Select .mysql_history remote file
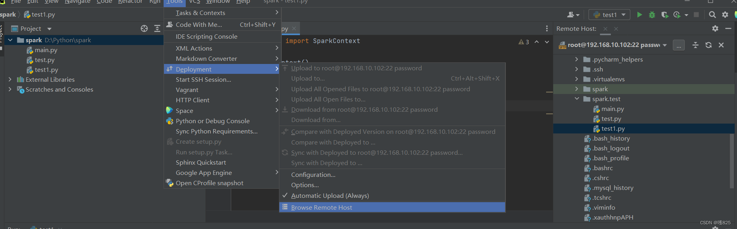 point(613,188)
